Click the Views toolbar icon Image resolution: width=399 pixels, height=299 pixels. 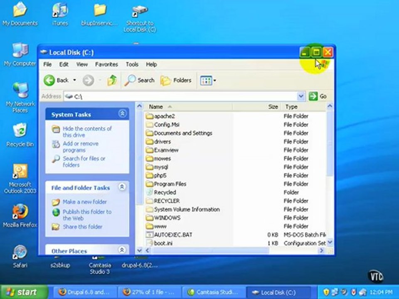(206, 81)
